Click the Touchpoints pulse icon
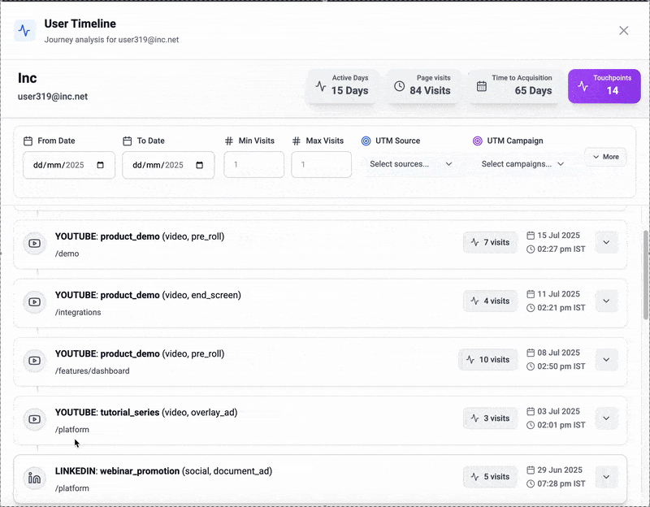Screen dimensions: 650x507 pyautogui.click(x=583, y=86)
